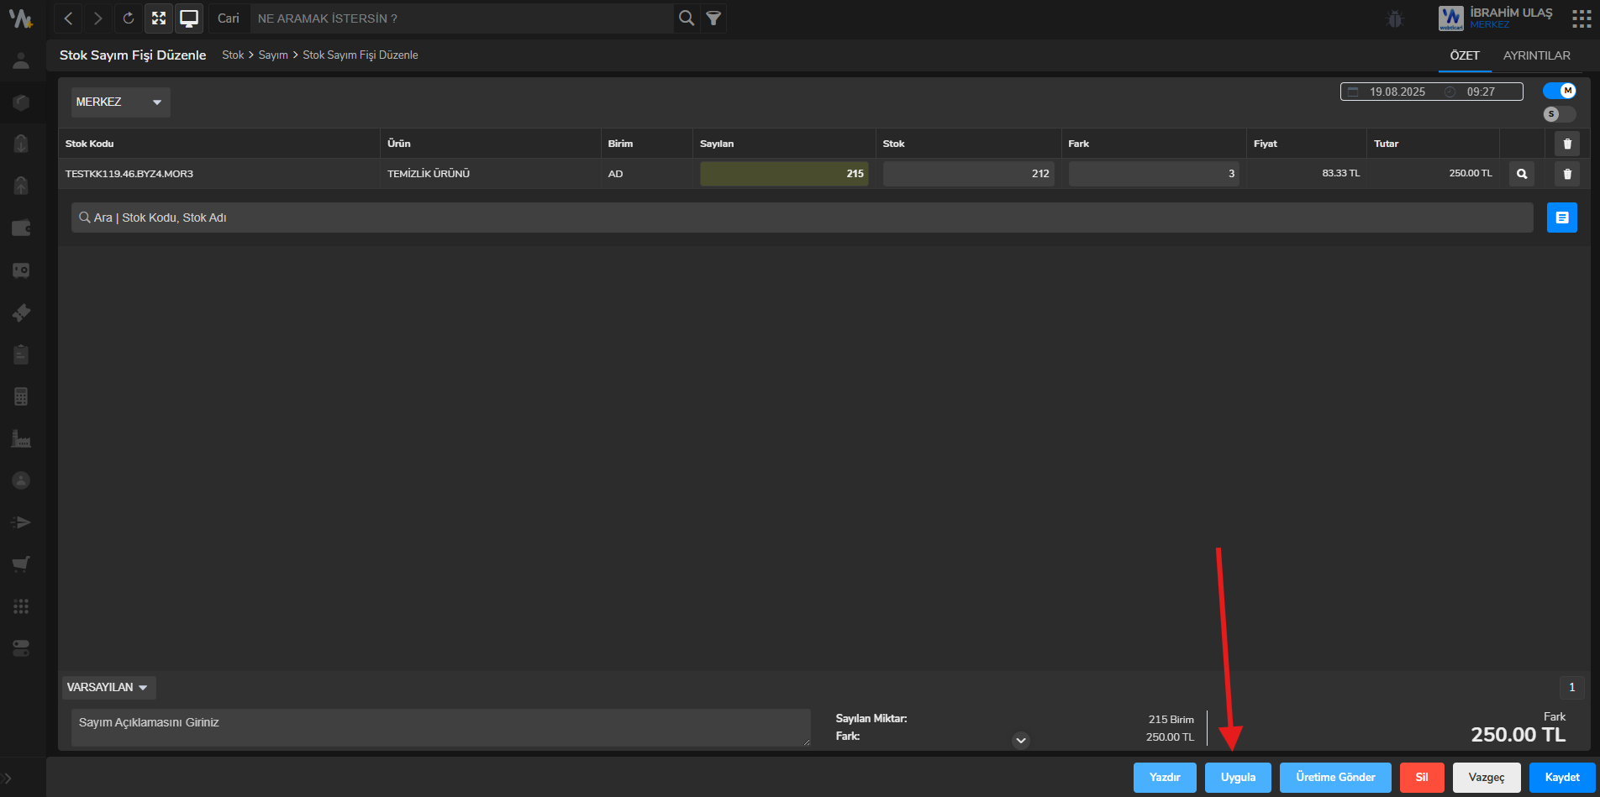Click the blue list icon beside search
Viewport: 1600px width, 797px height.
(1561, 218)
